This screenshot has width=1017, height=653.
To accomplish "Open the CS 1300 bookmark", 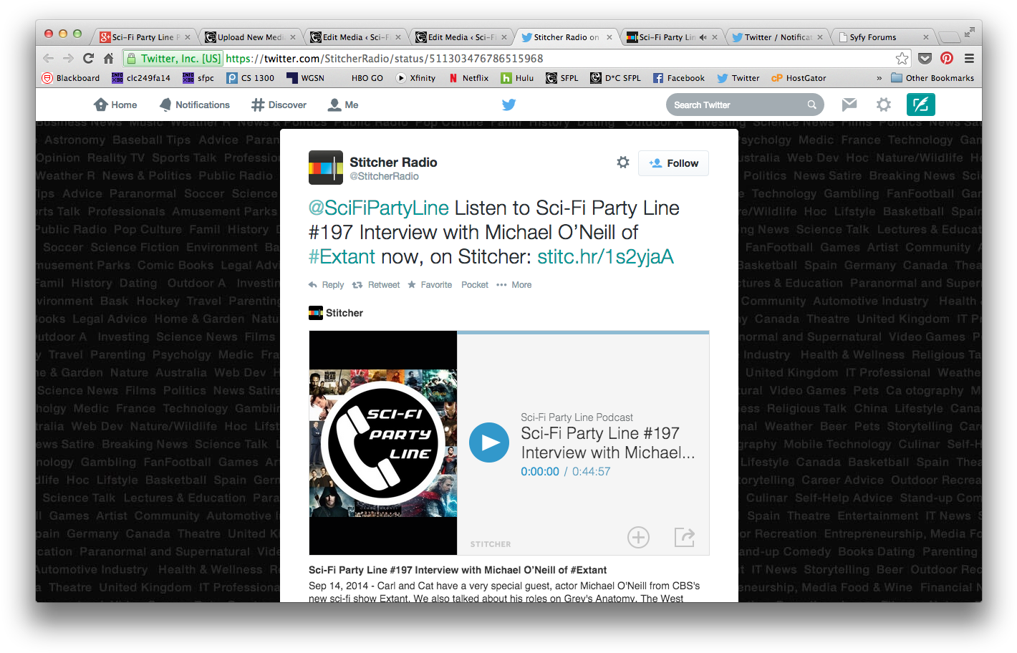I will pyautogui.click(x=250, y=78).
